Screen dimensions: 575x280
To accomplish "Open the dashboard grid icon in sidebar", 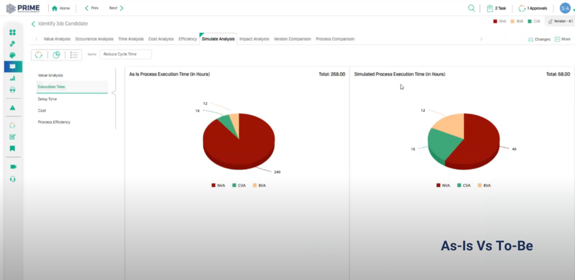I will tap(12, 33).
